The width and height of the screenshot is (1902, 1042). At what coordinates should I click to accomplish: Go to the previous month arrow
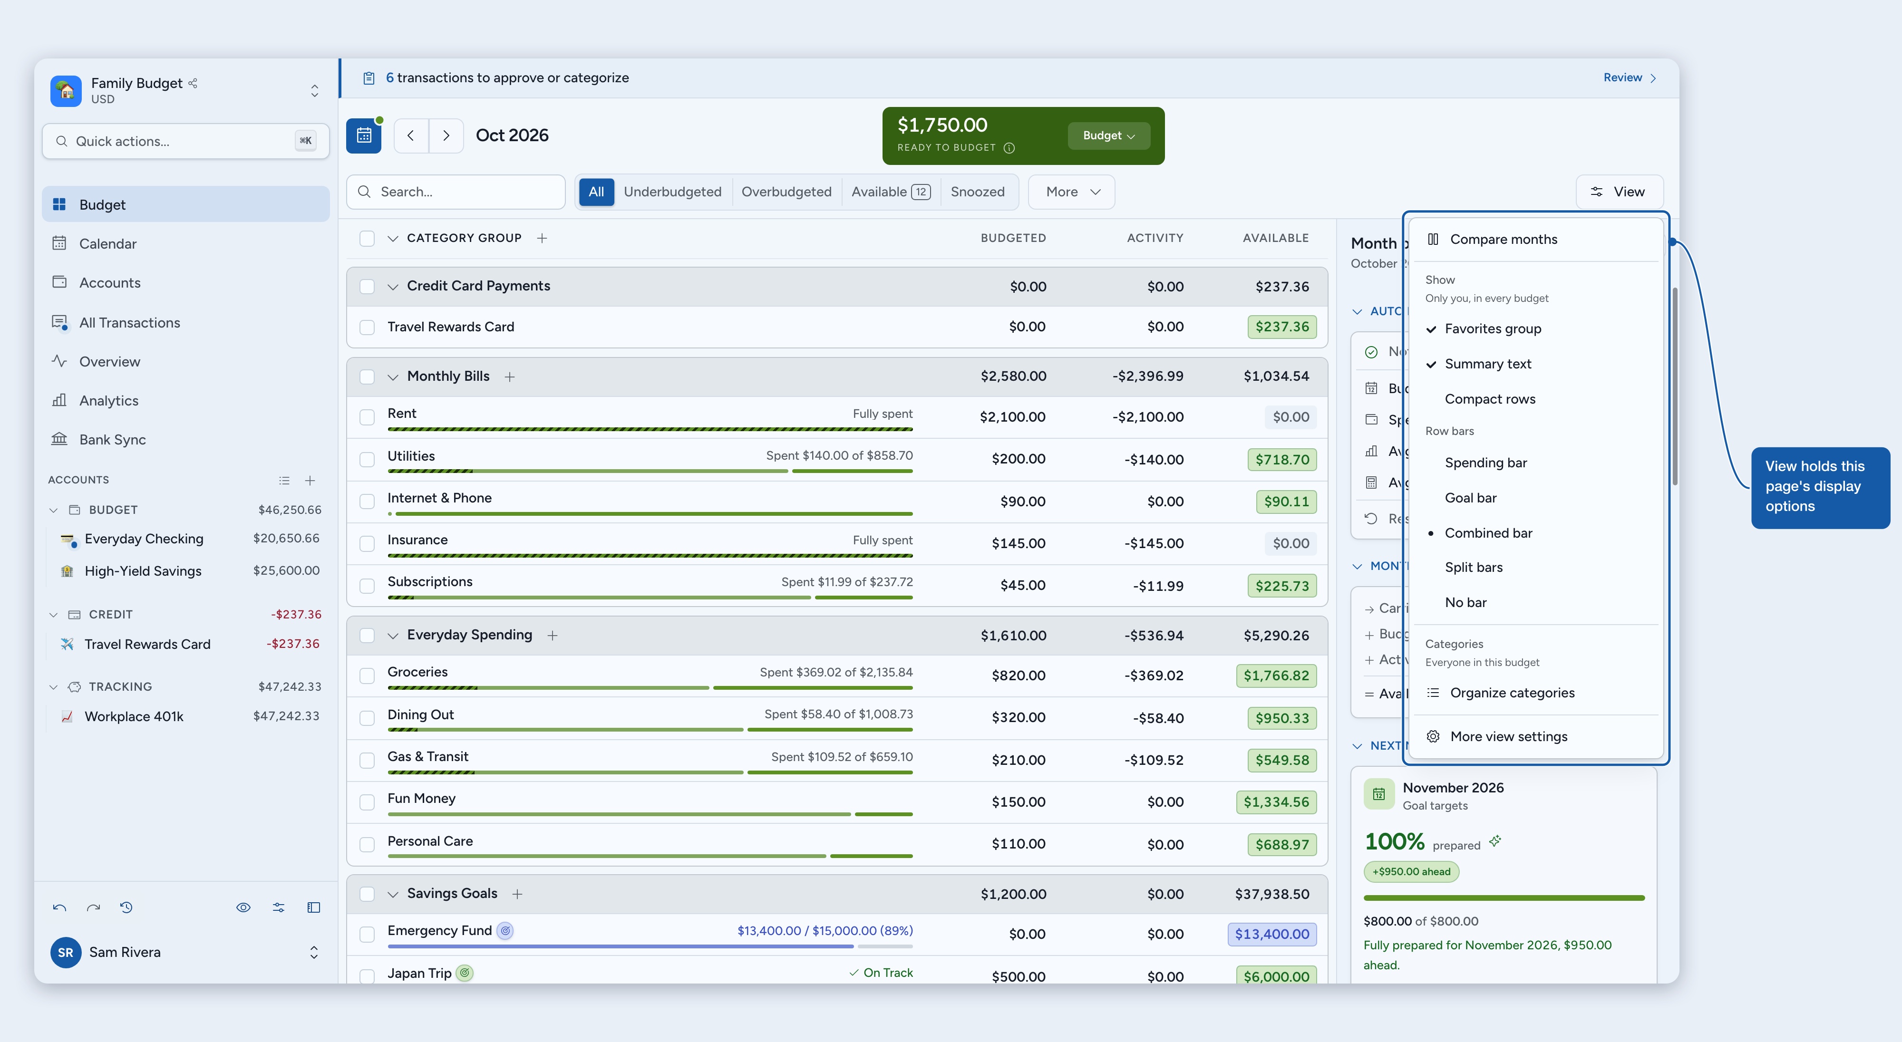411,136
